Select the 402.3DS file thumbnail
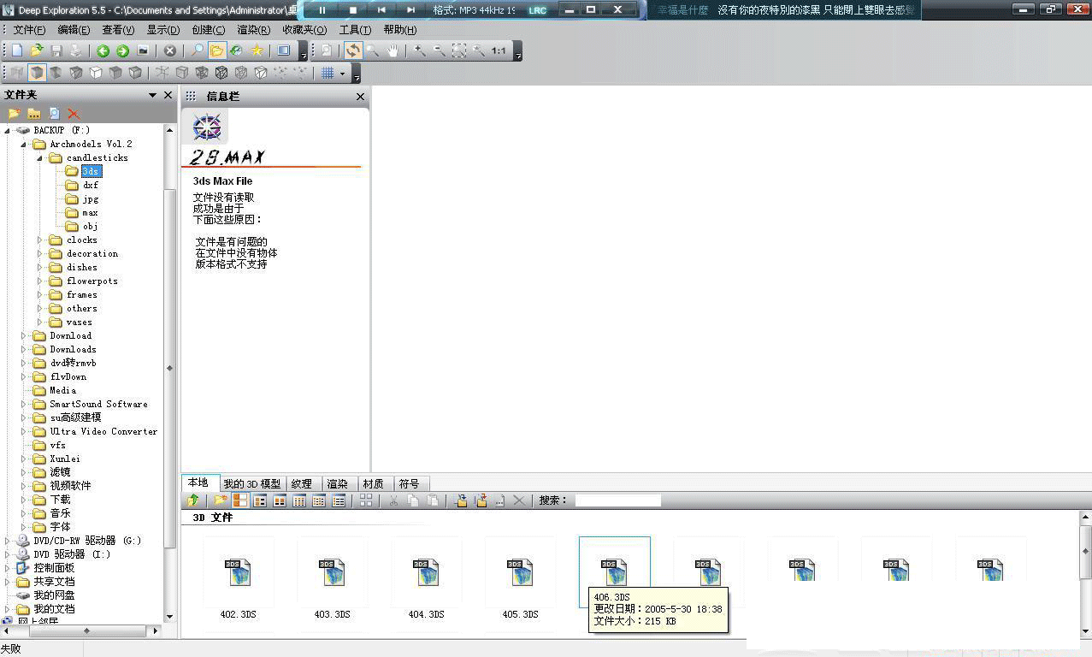Viewport: 1092px width, 657px height. pos(239,572)
